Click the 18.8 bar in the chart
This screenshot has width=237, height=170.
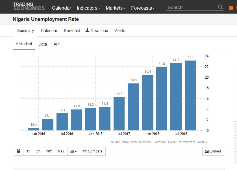pyautogui.click(x=133, y=107)
